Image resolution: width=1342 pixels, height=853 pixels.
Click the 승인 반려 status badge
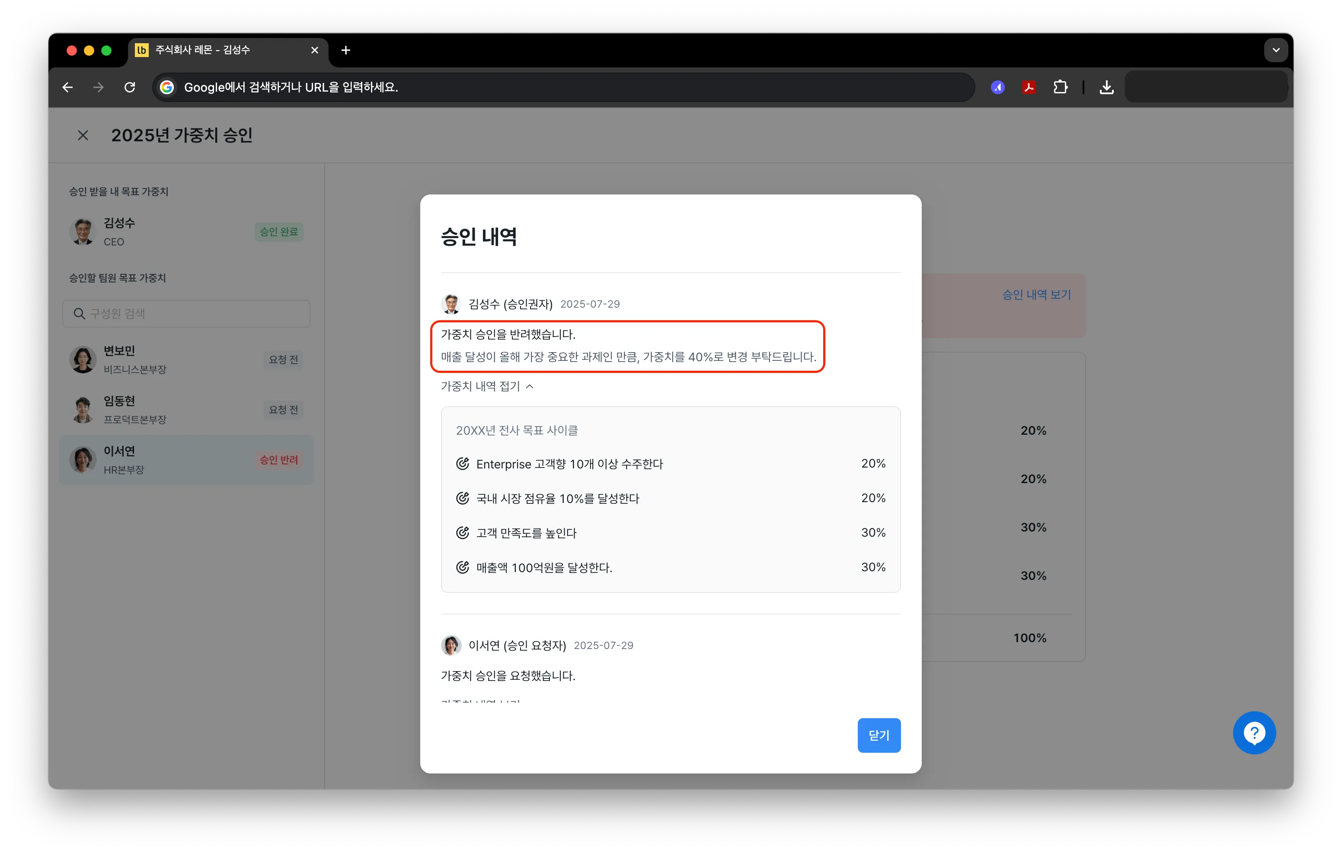pyautogui.click(x=279, y=460)
